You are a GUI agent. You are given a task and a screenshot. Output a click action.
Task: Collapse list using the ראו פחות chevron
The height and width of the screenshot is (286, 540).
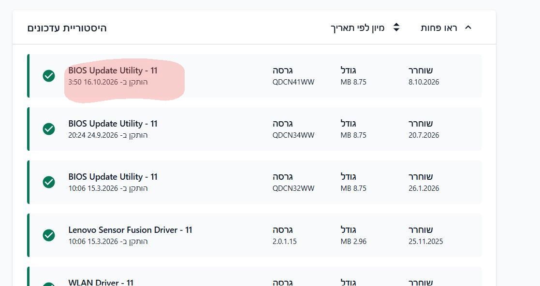pyautogui.click(x=468, y=28)
